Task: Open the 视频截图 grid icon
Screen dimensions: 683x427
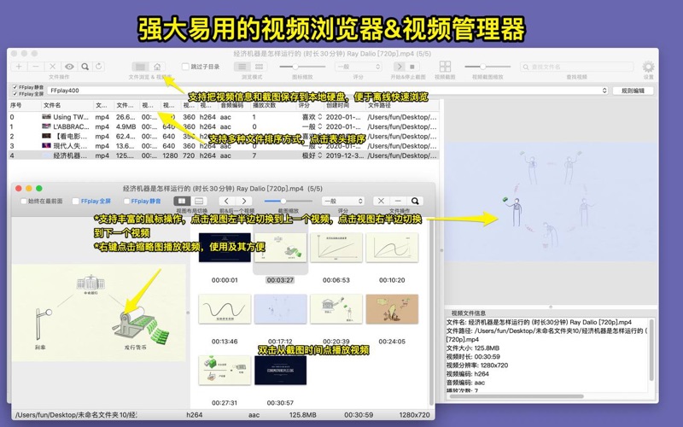Action: (x=445, y=67)
